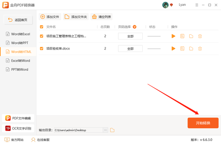Open the output folder icon for 项目施工管理表格 row
This screenshot has width=221, height=144.
pos(191,36)
